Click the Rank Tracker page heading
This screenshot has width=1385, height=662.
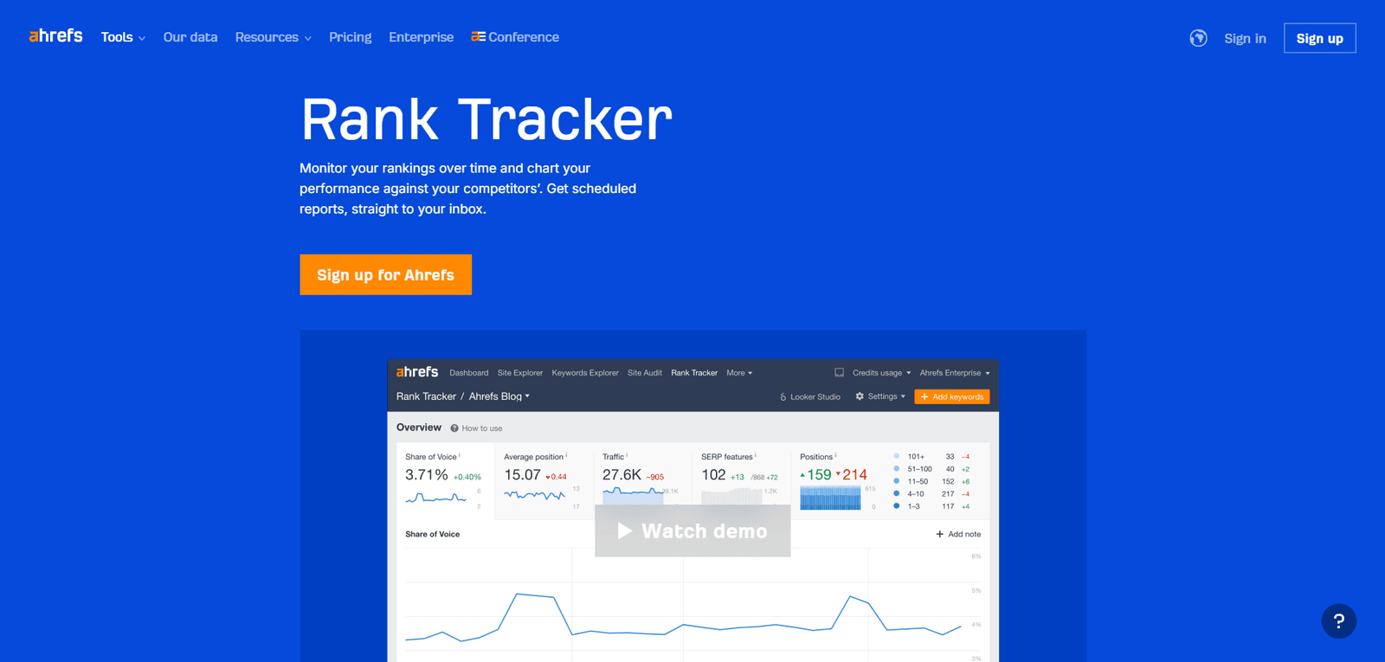pos(486,119)
